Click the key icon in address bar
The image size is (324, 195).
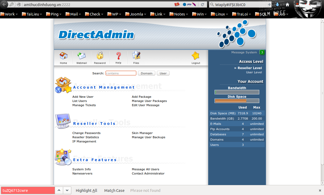12,4
